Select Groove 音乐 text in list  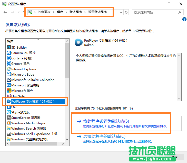pos(21,64)
